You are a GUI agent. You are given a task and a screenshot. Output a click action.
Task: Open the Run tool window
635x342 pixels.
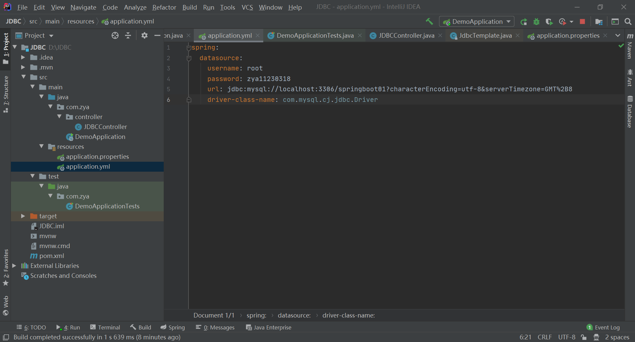(x=68, y=327)
